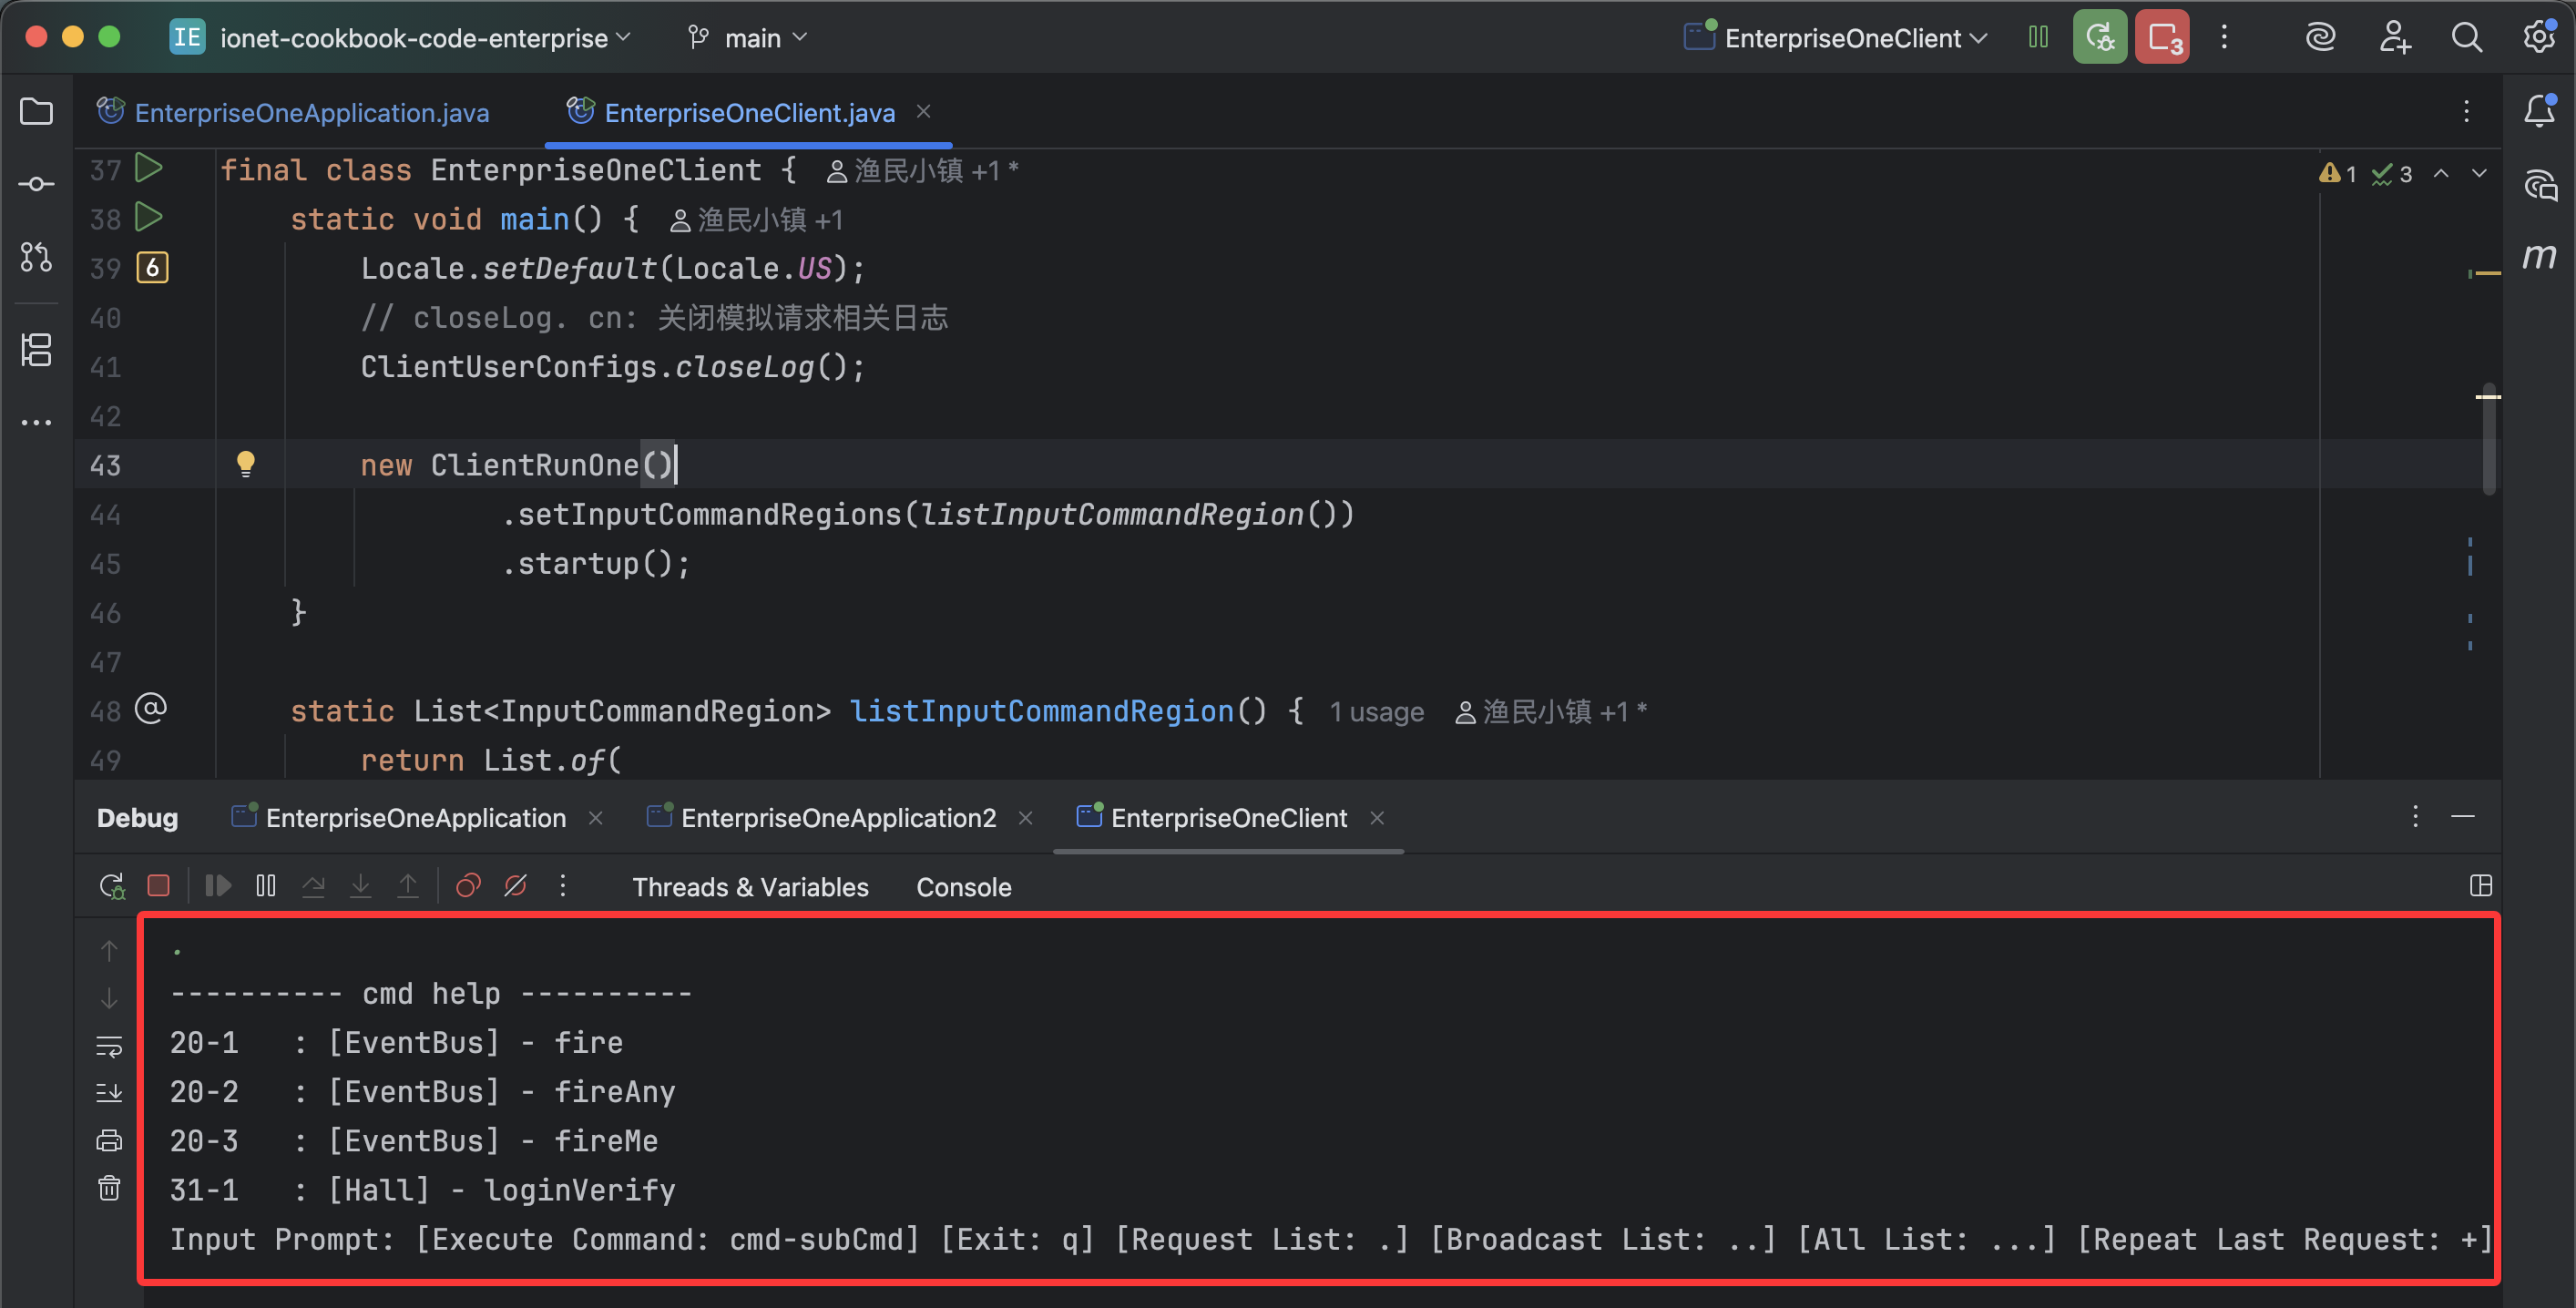Toggle Scroll to End in console
This screenshot has width=2576, height=1308.
[x=109, y=1092]
